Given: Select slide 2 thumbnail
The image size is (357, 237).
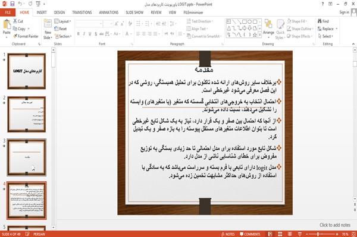Looking at the screenshot, I should (27, 114).
